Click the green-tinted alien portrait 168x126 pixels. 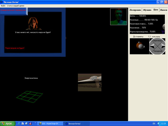coord(119,17)
